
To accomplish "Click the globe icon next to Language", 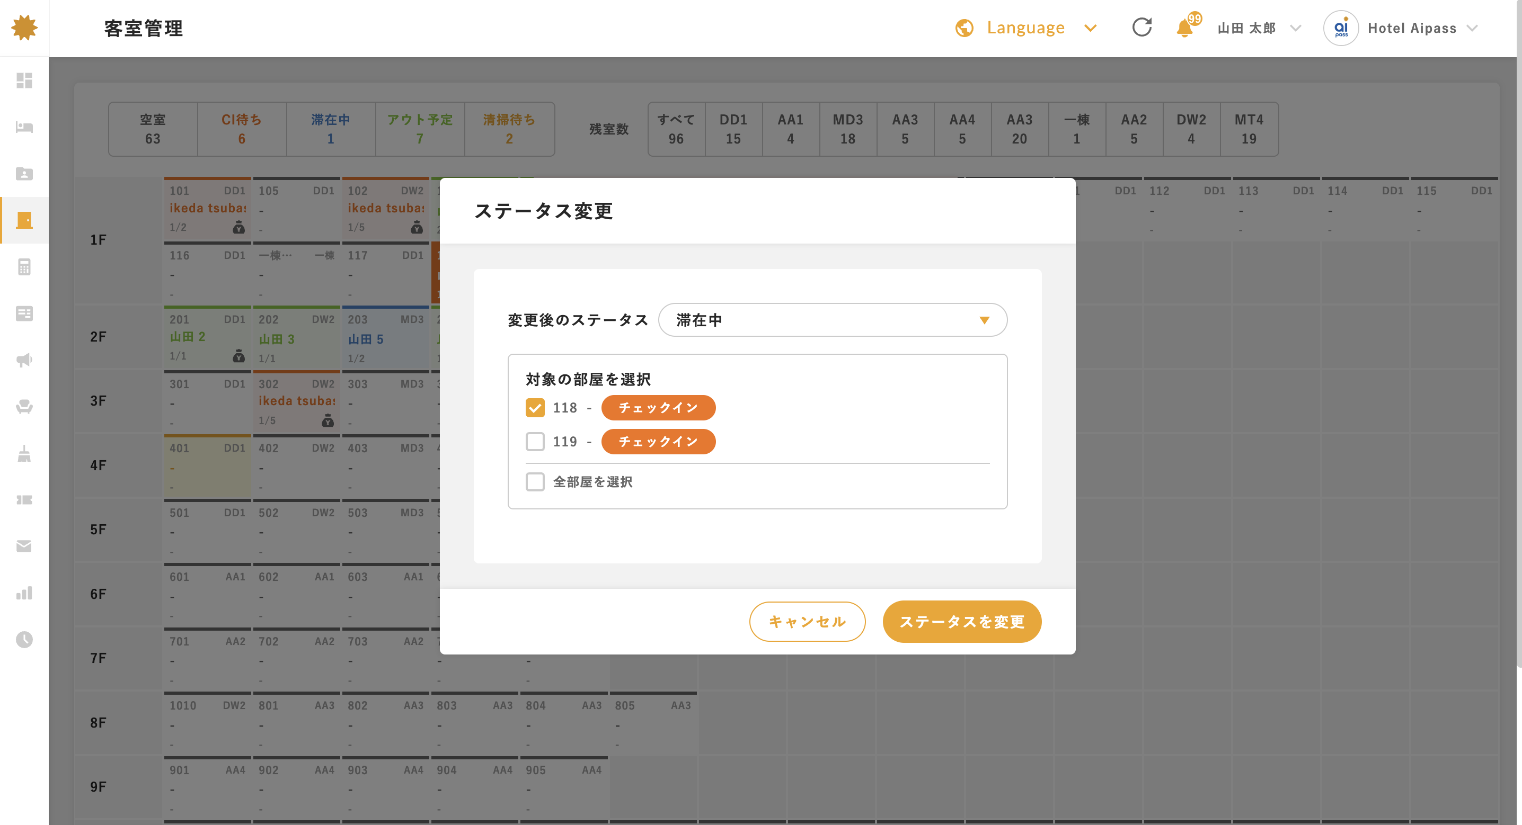I will point(964,28).
